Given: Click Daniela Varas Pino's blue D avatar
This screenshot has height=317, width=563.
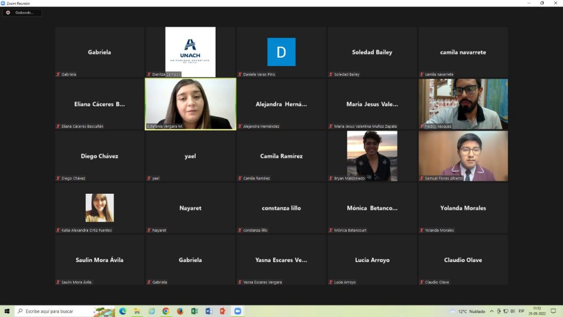Looking at the screenshot, I should click(x=281, y=52).
